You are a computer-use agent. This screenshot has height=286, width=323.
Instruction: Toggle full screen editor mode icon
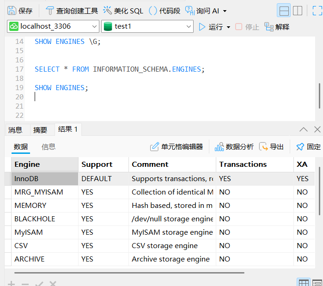(x=317, y=11)
